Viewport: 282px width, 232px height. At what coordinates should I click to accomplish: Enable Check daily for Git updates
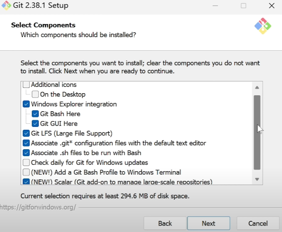26,163
